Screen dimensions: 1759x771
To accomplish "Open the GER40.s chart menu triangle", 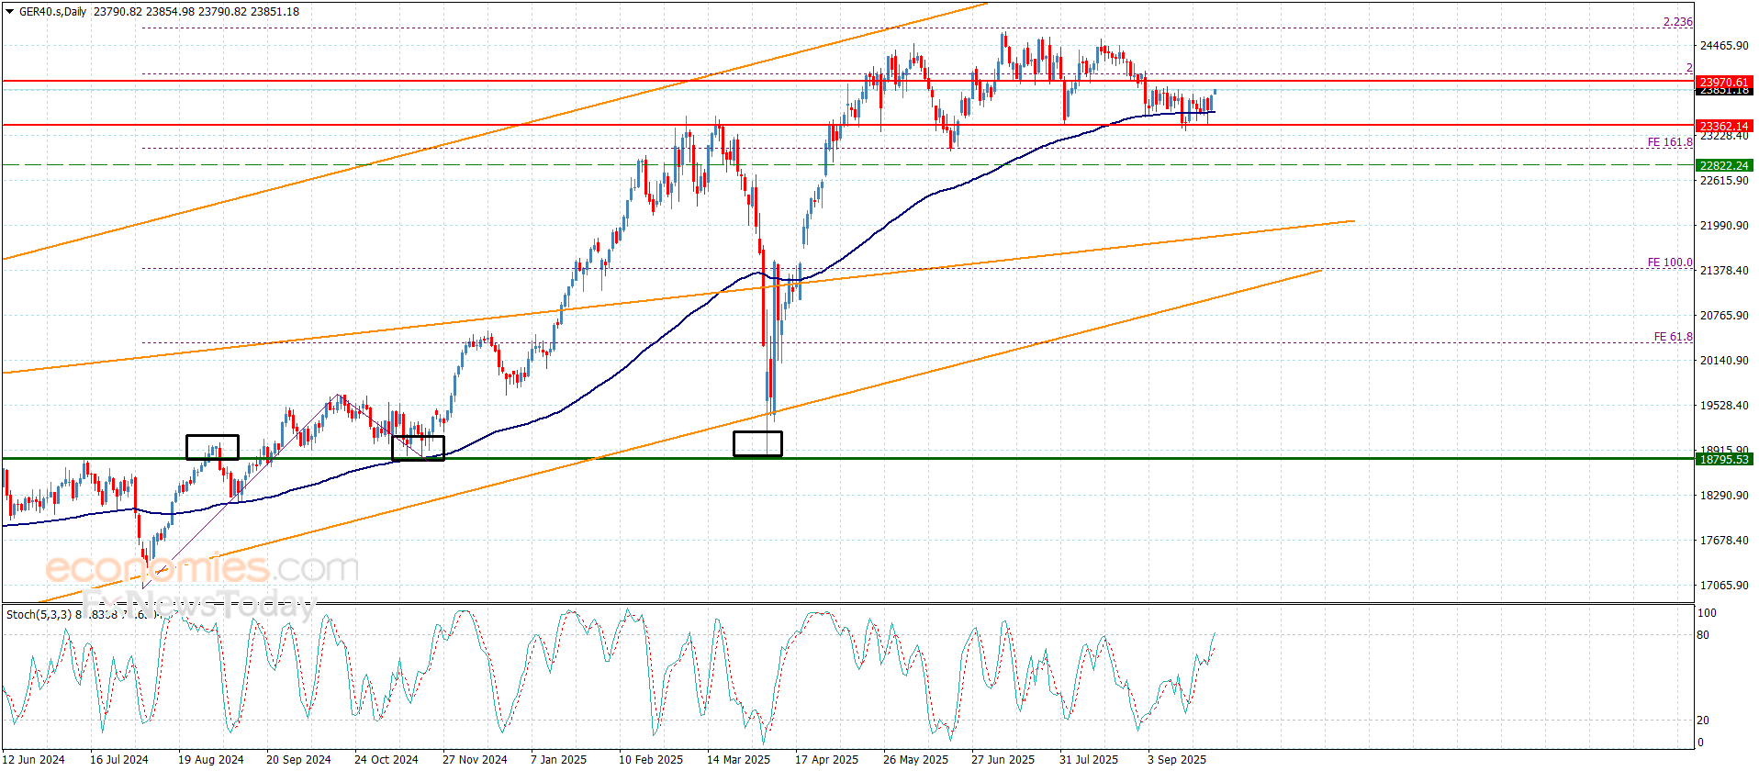I will 10,12.
